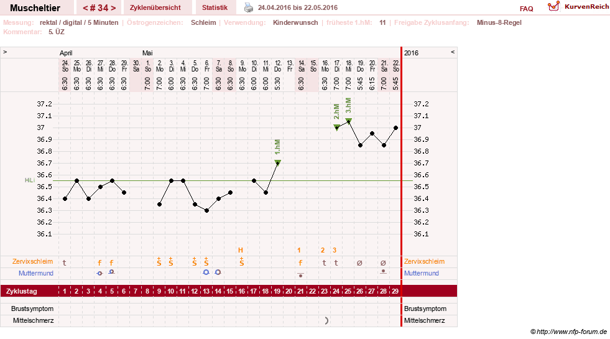Collapse chart with < arrow near 2016
The height and width of the screenshot is (339, 610).
click(453, 52)
